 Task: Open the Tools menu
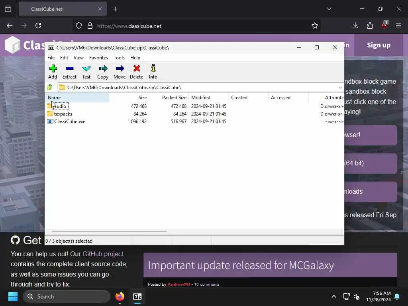[119, 58]
